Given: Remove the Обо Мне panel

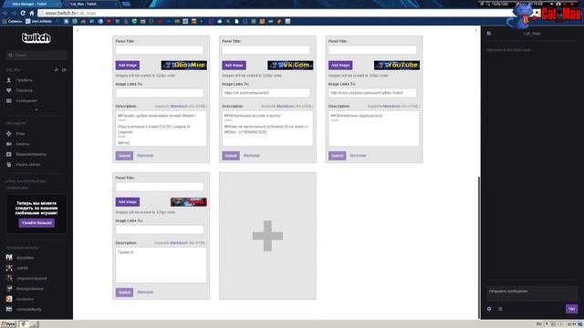Looking at the screenshot, I should coord(145,156).
